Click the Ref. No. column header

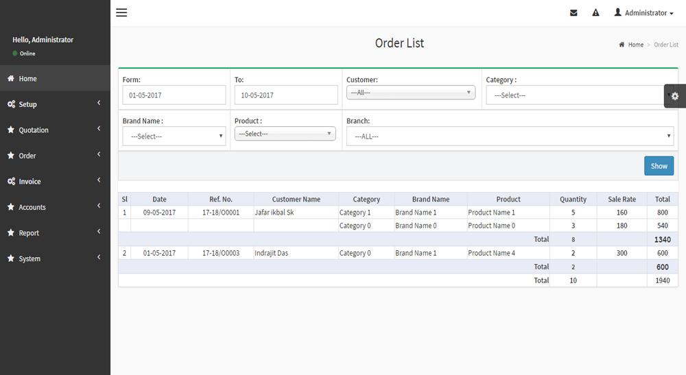point(221,199)
